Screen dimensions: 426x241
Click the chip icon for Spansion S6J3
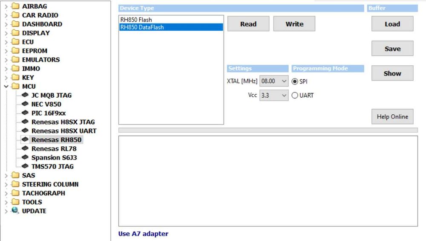pos(25,157)
